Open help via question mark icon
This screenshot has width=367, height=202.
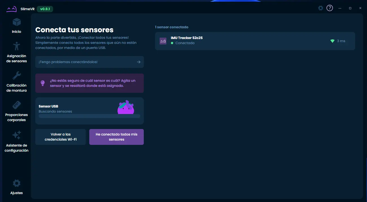click(330, 8)
